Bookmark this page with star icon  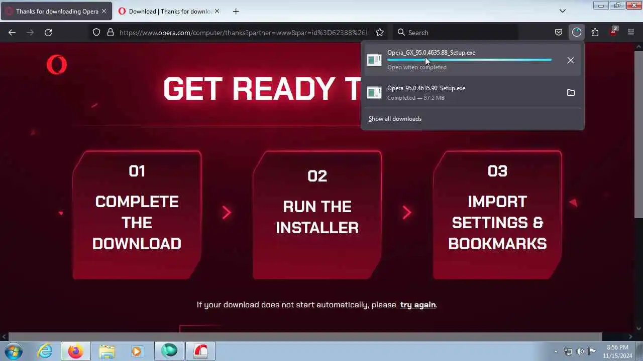tap(380, 32)
